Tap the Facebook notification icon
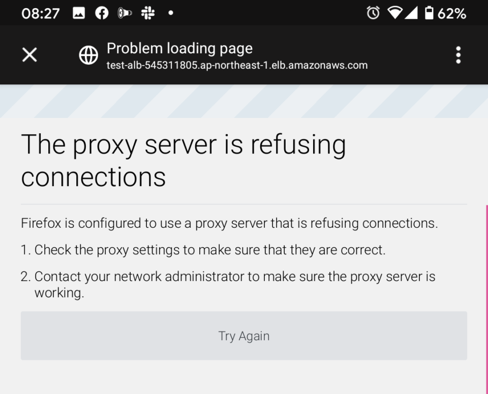 click(102, 13)
